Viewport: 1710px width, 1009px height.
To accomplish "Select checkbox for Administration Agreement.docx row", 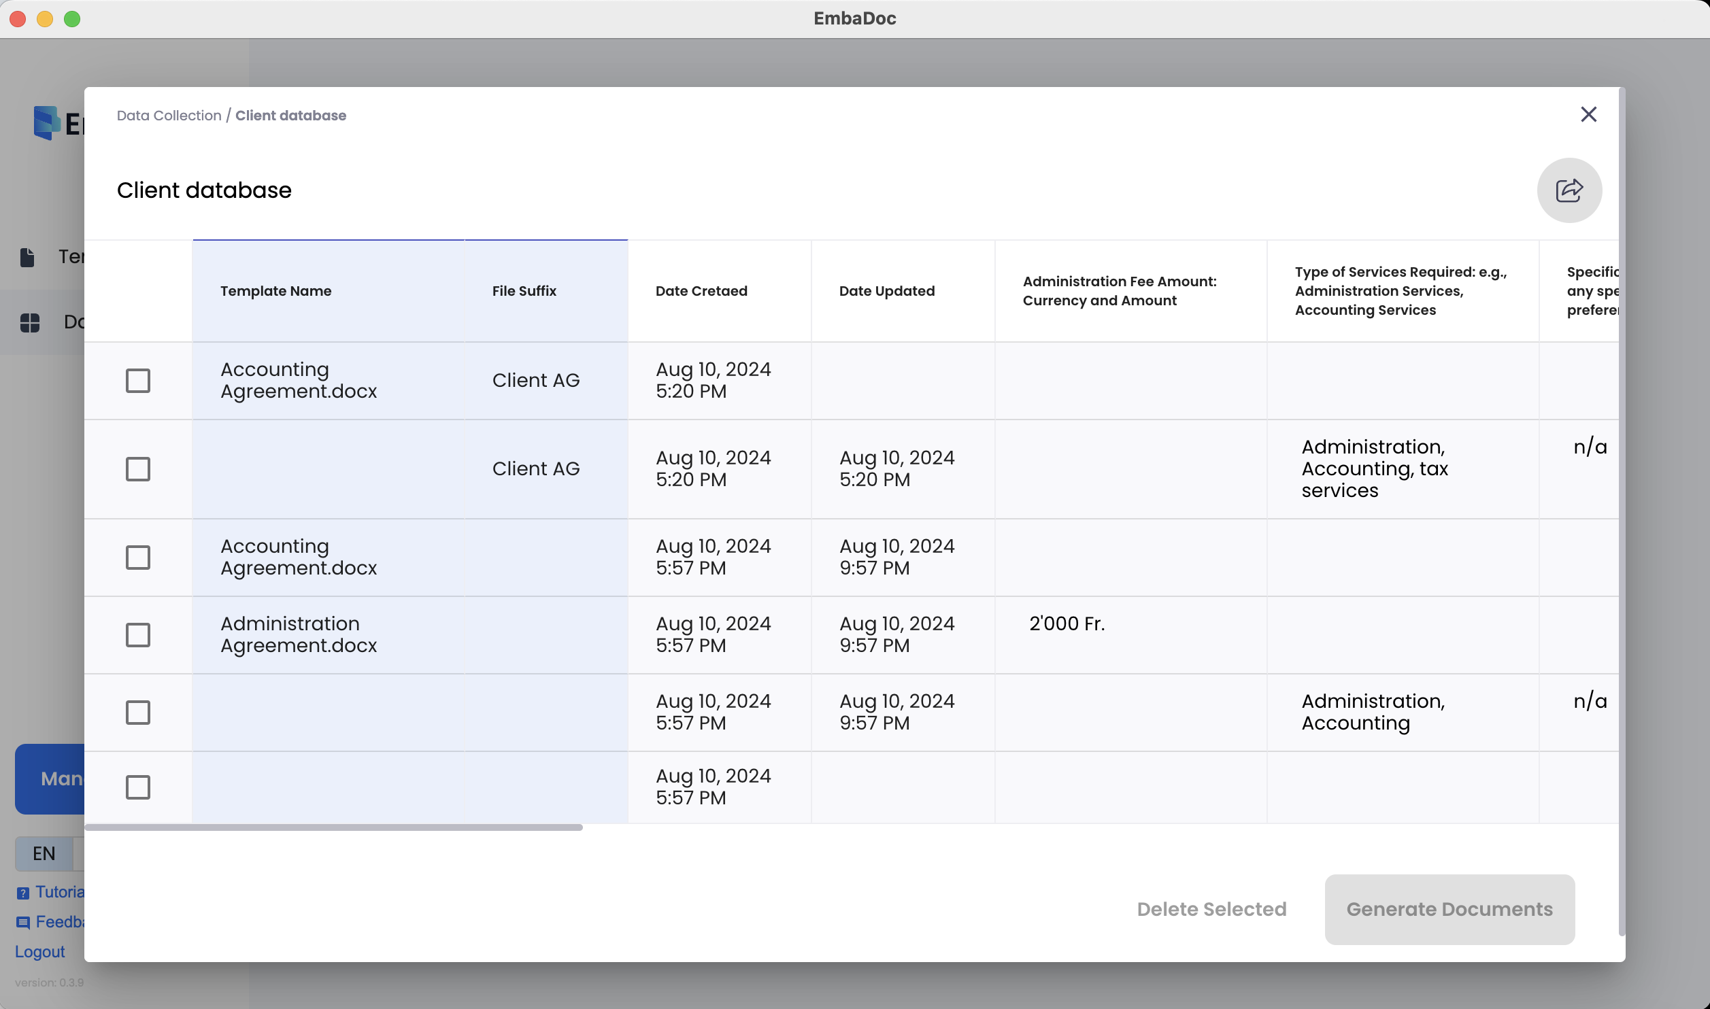I will tap(138, 635).
